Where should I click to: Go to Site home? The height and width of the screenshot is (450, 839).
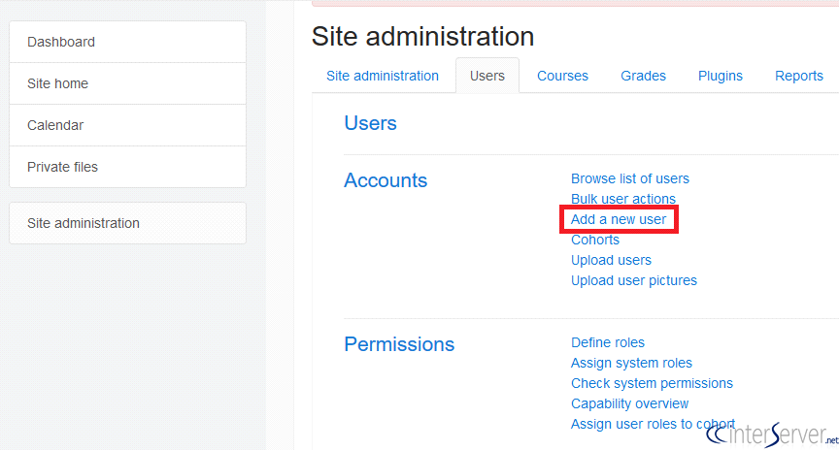click(127, 83)
